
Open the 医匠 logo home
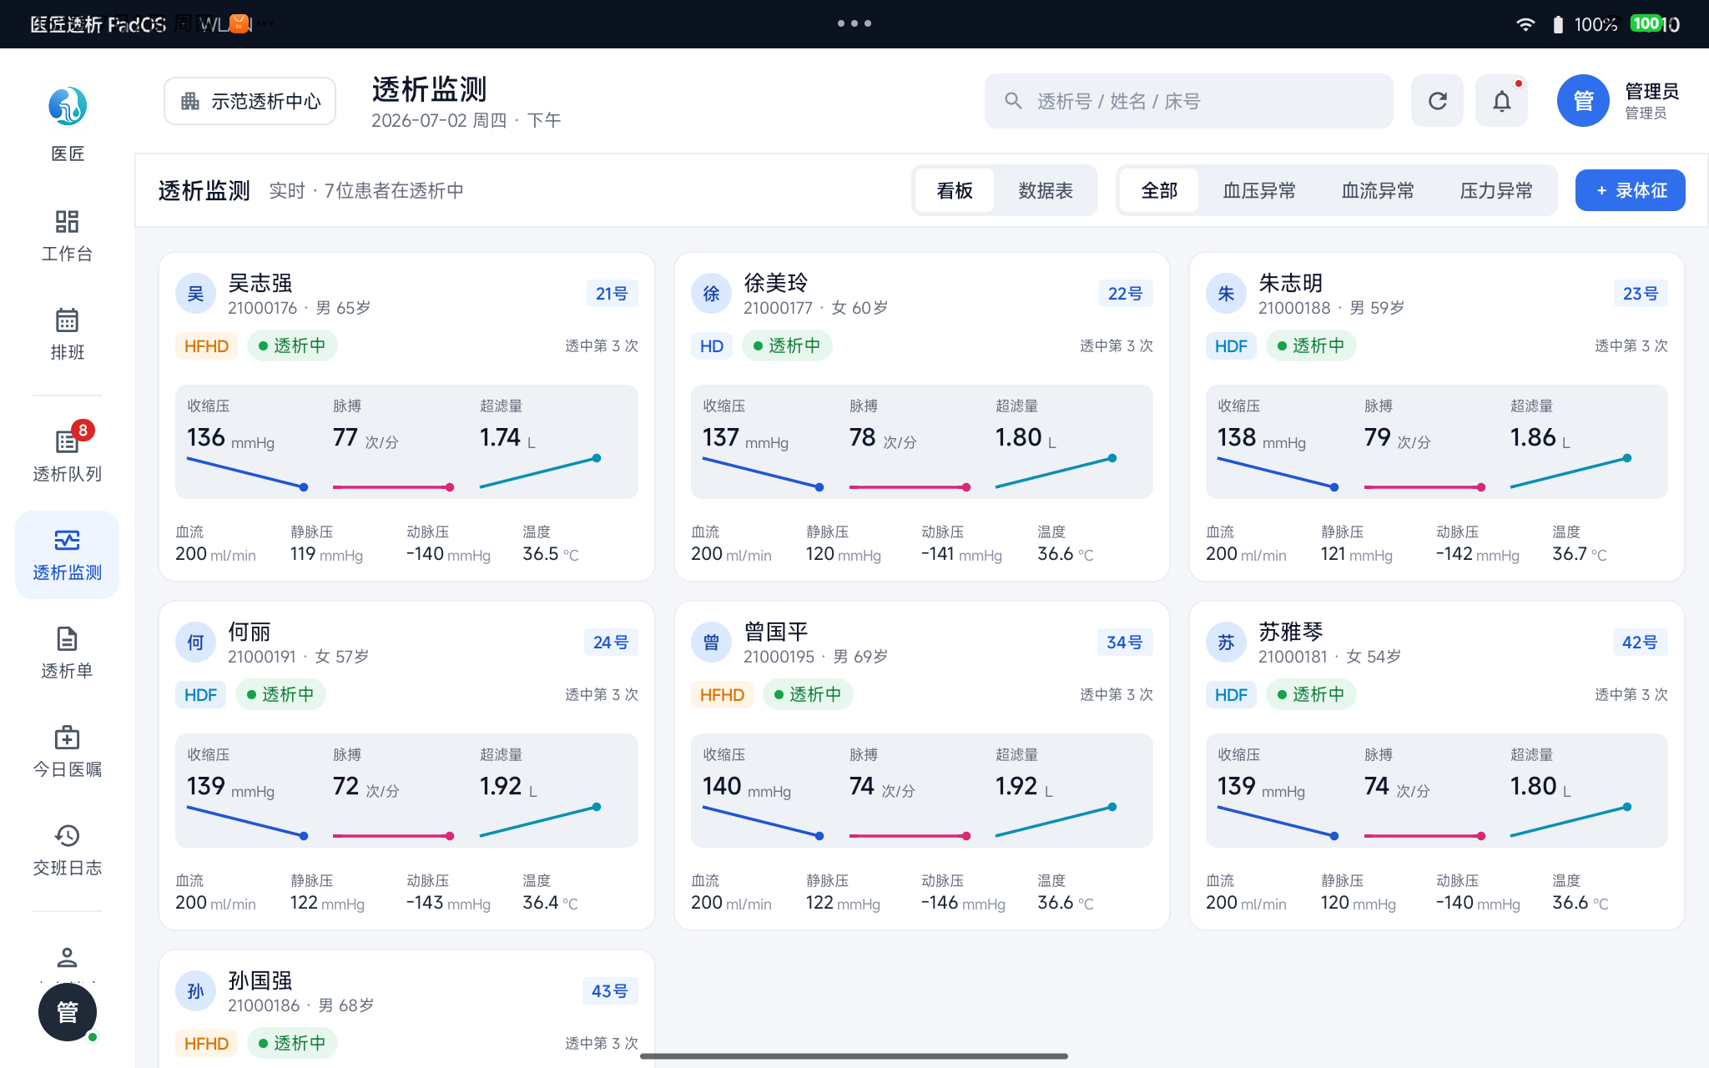67,107
